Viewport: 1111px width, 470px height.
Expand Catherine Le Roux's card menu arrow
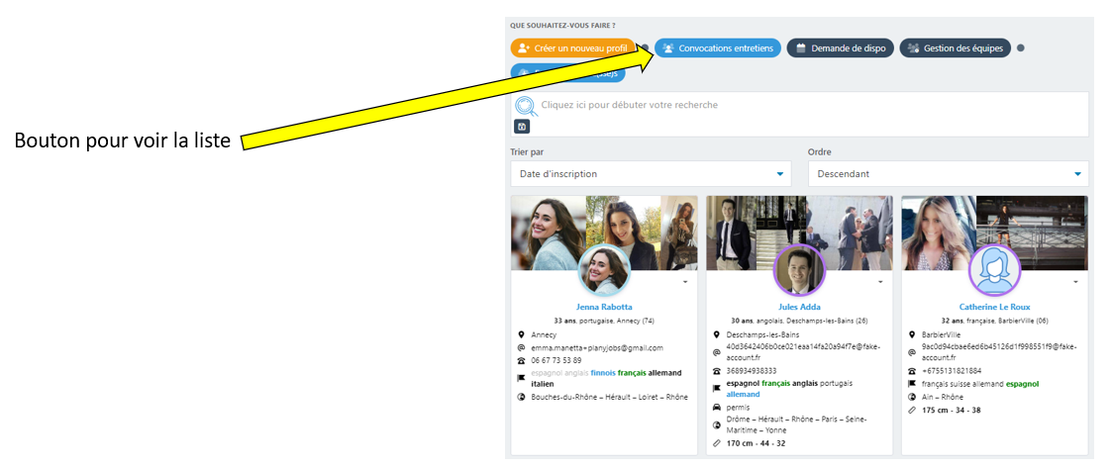coord(1076,283)
